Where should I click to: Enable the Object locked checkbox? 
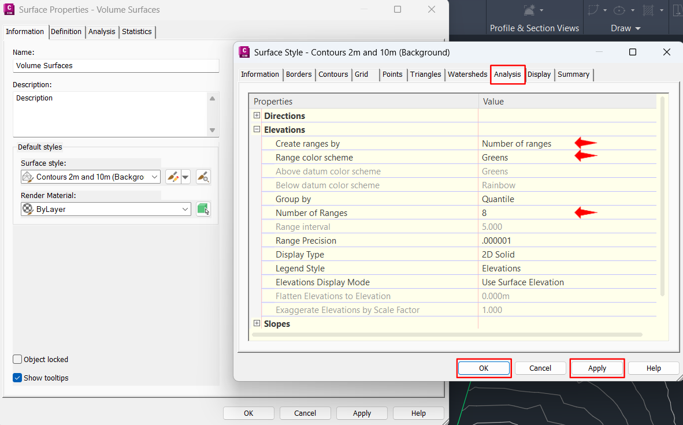[18, 359]
